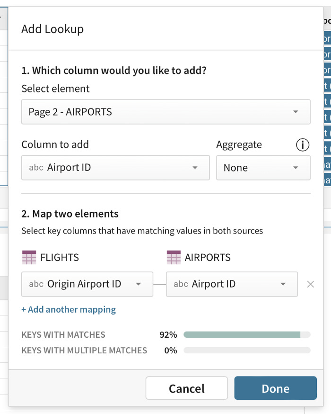
Task: Remove the mapping with X icon
Action: tap(311, 284)
